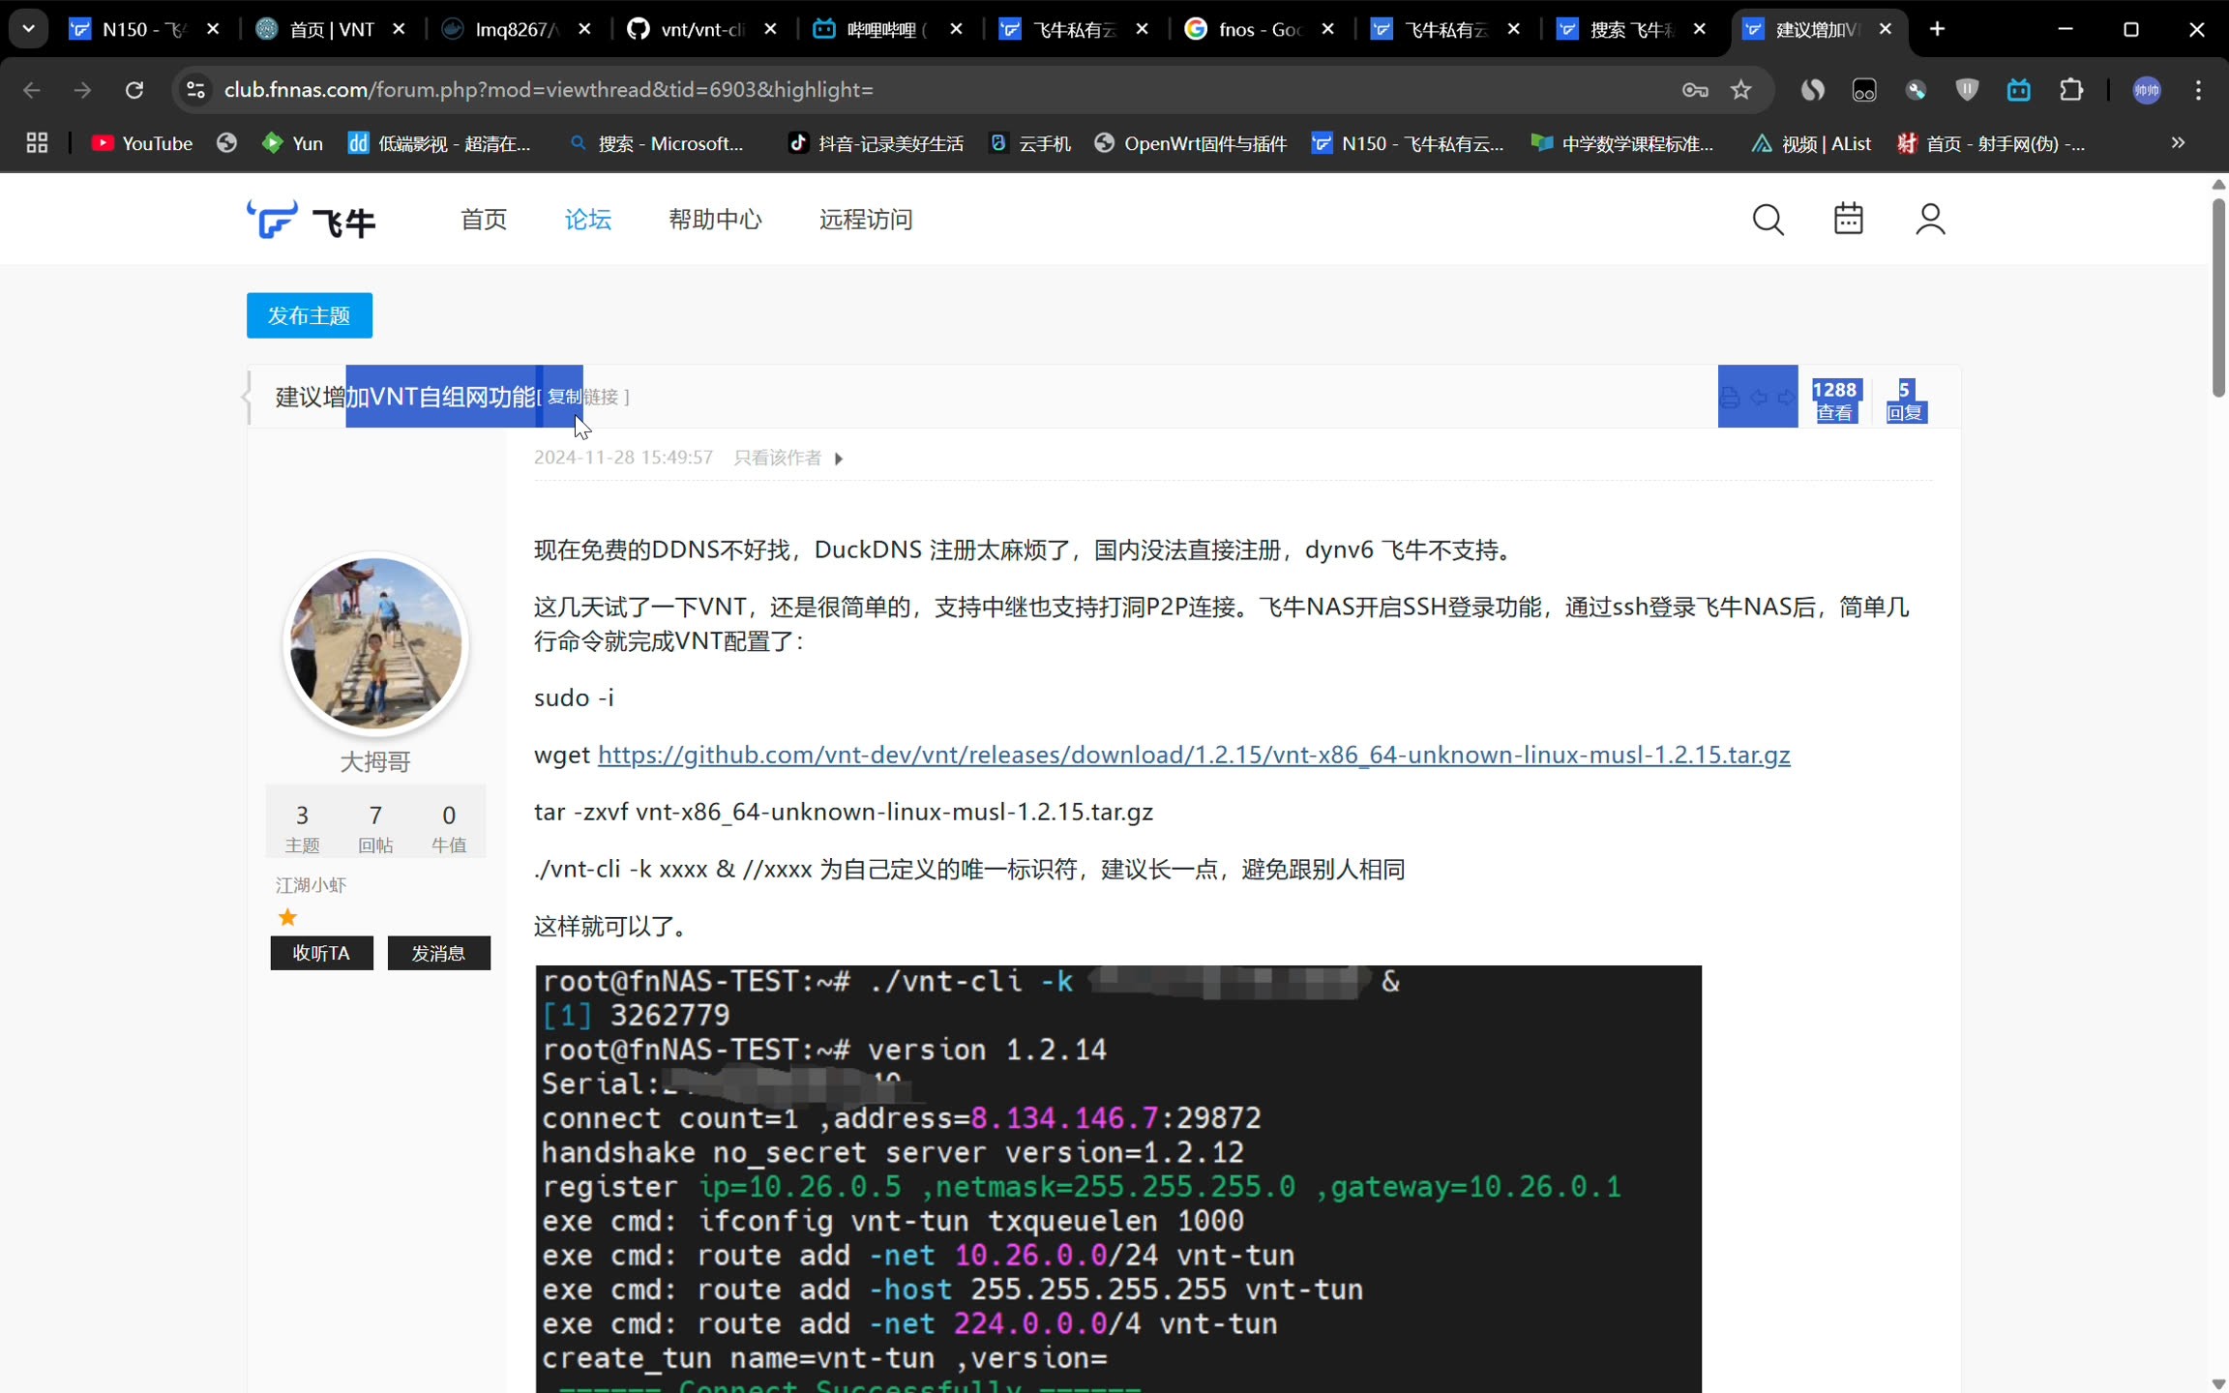Open author name 大拇哥
Image resolution: width=2229 pixels, height=1393 pixels.
point(375,762)
